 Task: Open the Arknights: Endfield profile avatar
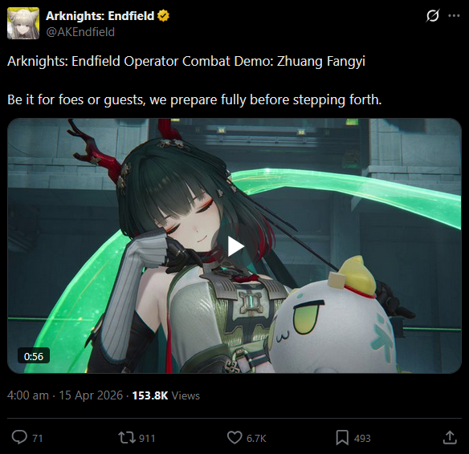(23, 23)
